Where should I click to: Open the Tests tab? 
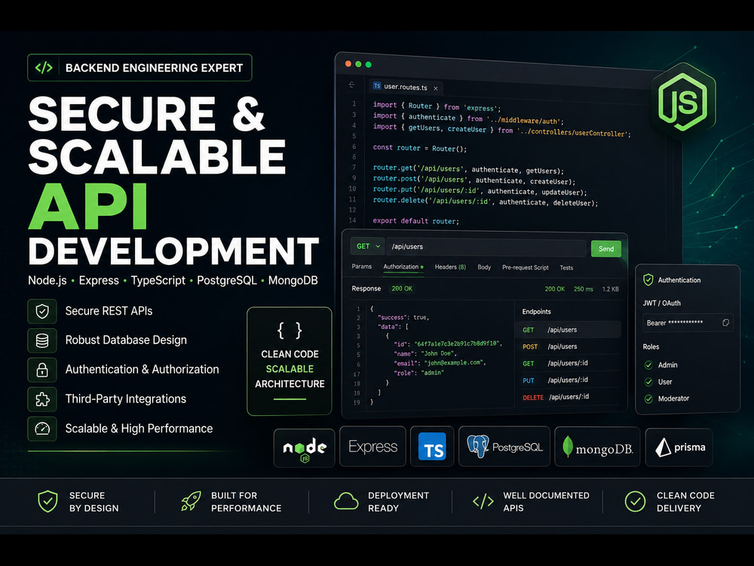(x=566, y=268)
